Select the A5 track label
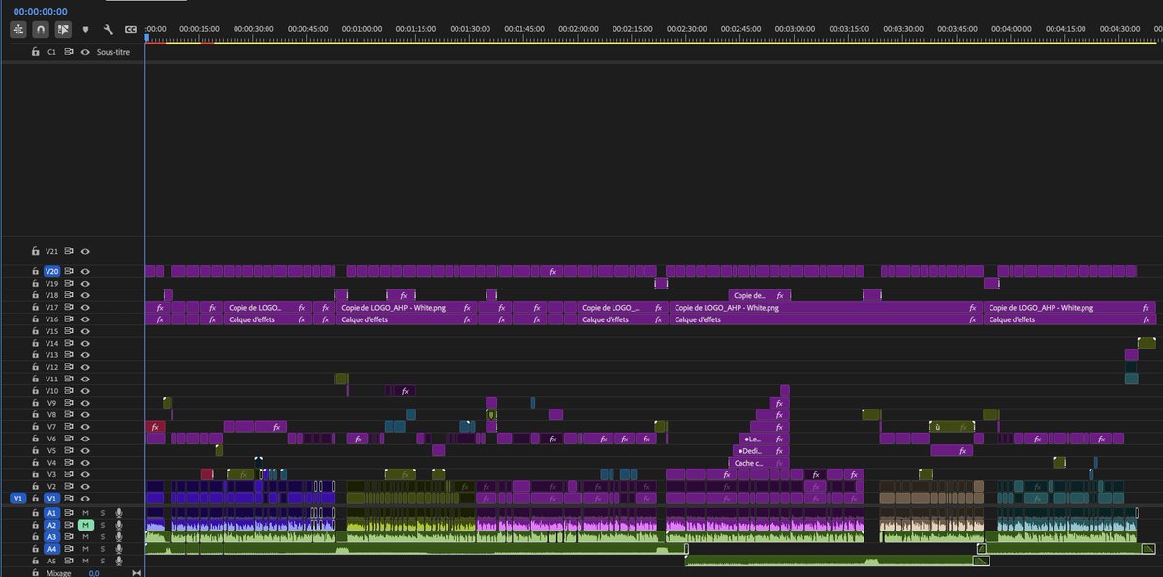The width and height of the screenshot is (1163, 577). tap(52, 561)
